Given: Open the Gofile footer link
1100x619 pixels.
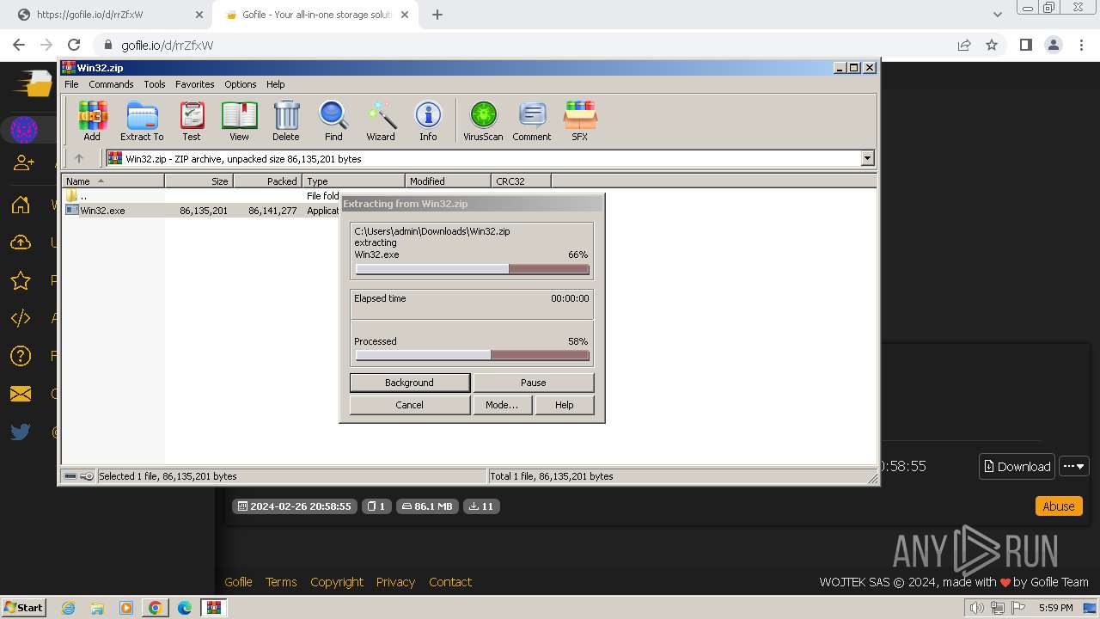Looking at the screenshot, I should [238, 582].
